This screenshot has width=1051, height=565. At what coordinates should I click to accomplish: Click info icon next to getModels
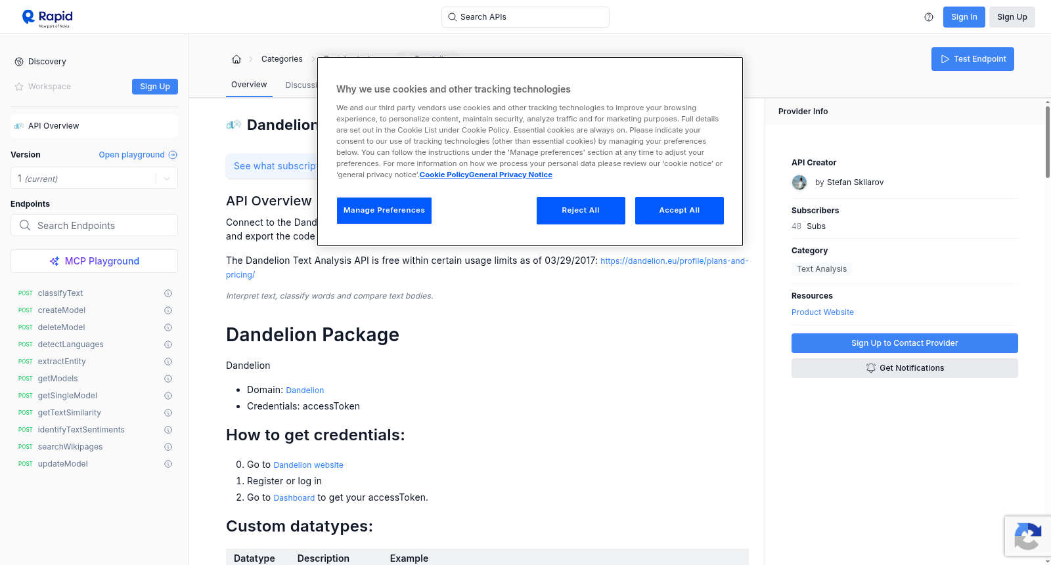[168, 379]
